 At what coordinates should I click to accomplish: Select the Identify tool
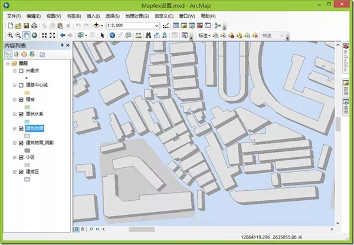click(112, 35)
